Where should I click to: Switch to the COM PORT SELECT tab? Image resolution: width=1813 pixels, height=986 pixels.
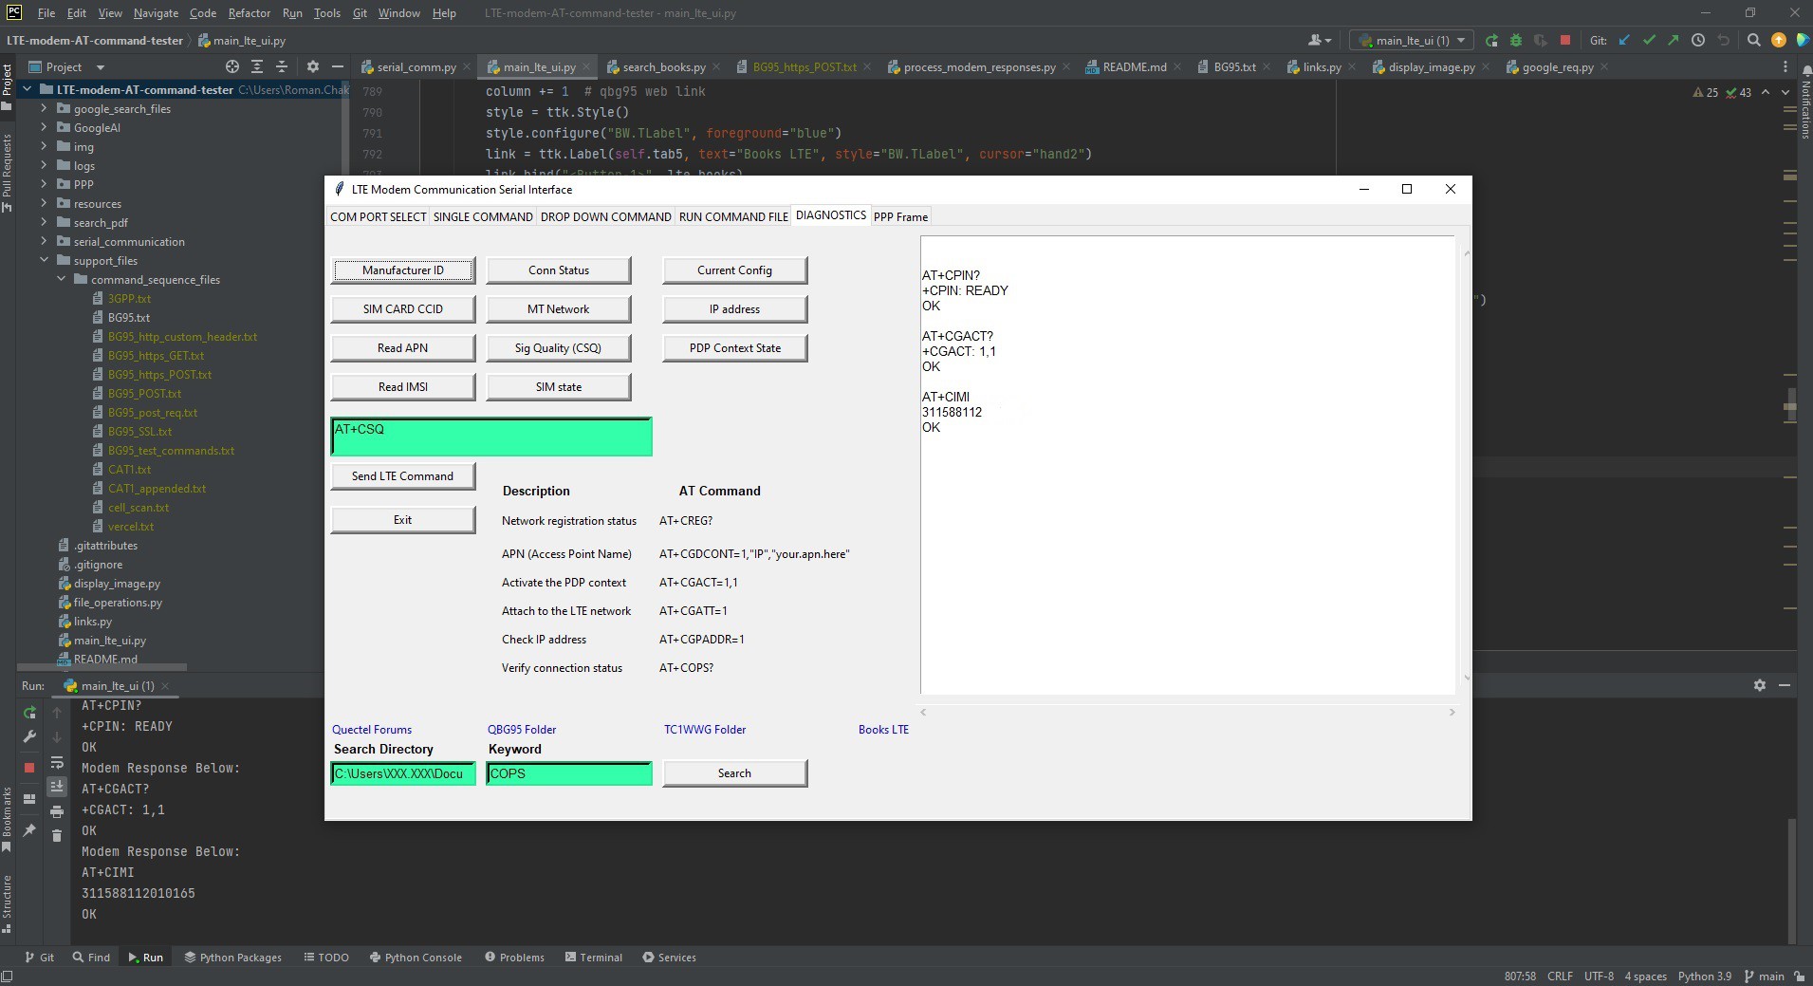378,216
